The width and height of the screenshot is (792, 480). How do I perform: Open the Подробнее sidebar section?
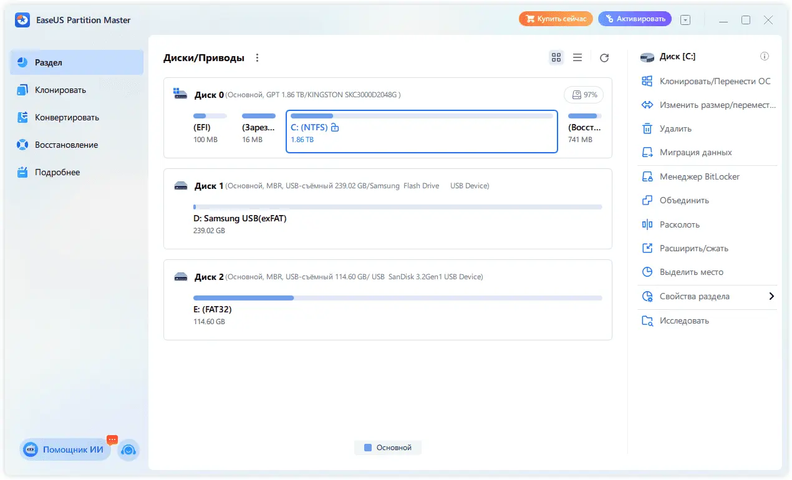pyautogui.click(x=77, y=172)
